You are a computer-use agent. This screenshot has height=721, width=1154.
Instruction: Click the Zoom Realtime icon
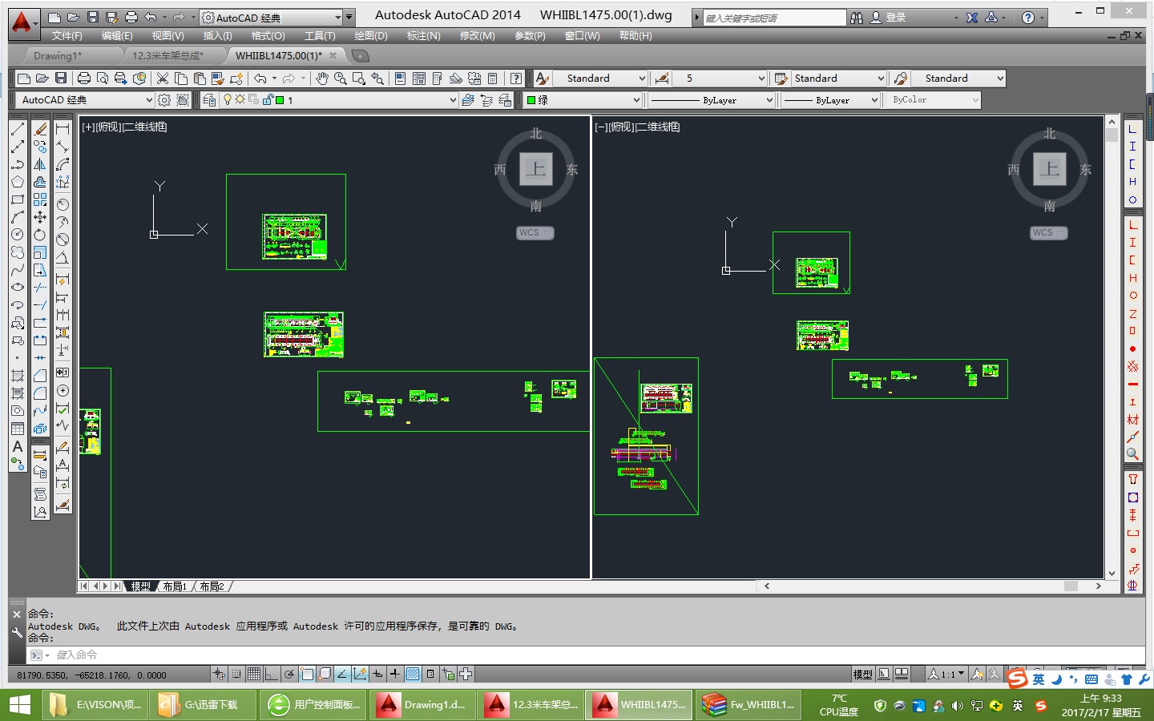click(341, 78)
